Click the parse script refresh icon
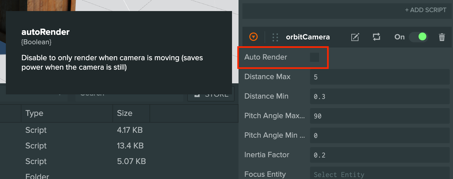The height and width of the screenshot is (179, 453). pyautogui.click(x=376, y=37)
